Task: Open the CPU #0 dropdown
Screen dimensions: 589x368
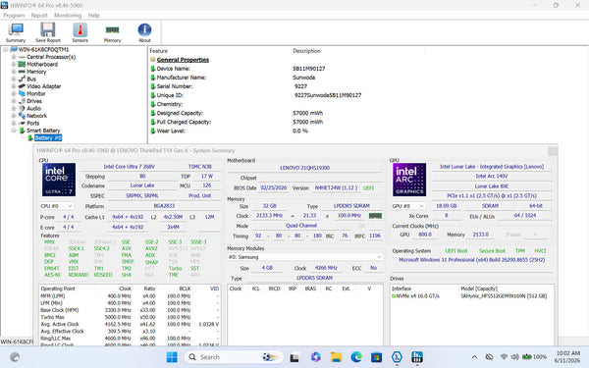Action: pos(56,206)
